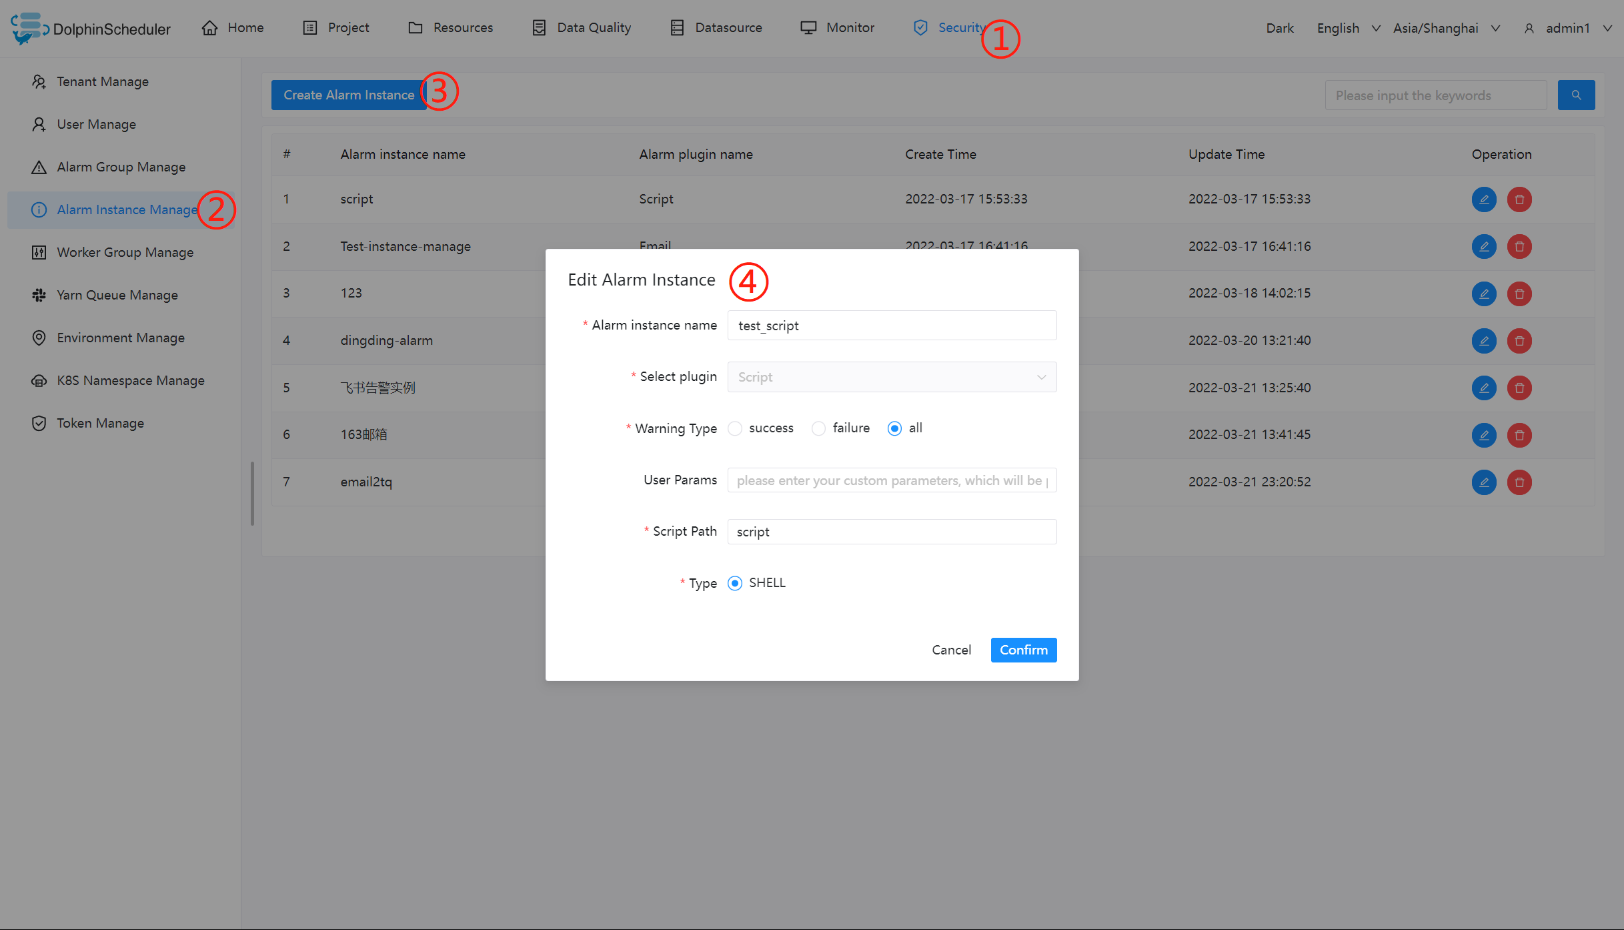Screen dimensions: 1624x930
Task: Select the success warning type radio
Action: point(735,428)
